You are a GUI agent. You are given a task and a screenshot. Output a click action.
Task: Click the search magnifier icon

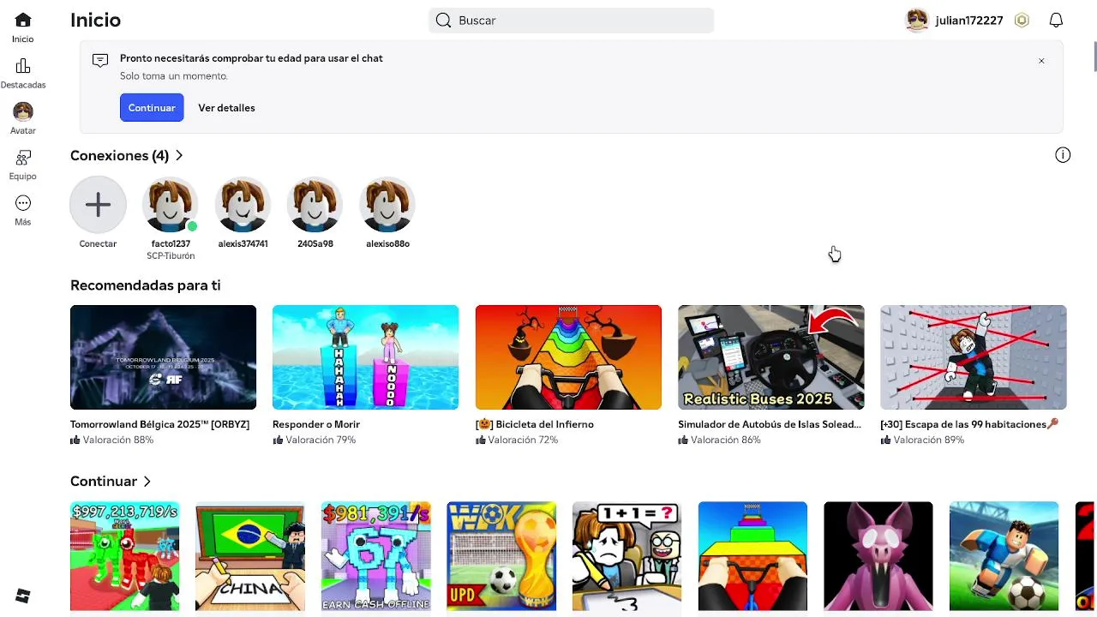click(443, 21)
